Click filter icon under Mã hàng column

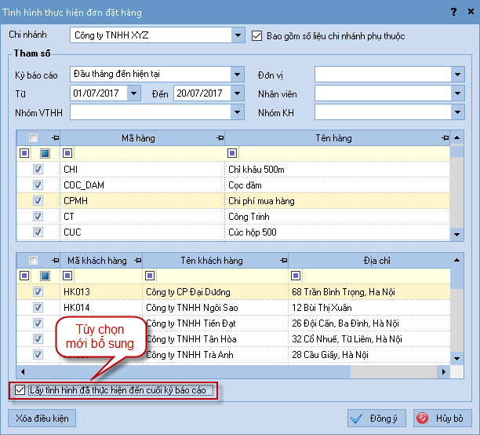click(68, 153)
